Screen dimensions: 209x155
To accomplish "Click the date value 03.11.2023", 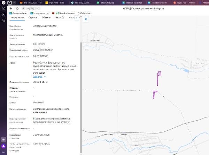I will (39, 44).
